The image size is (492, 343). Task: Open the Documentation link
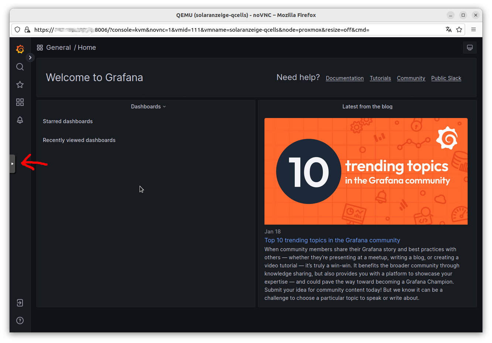345,78
